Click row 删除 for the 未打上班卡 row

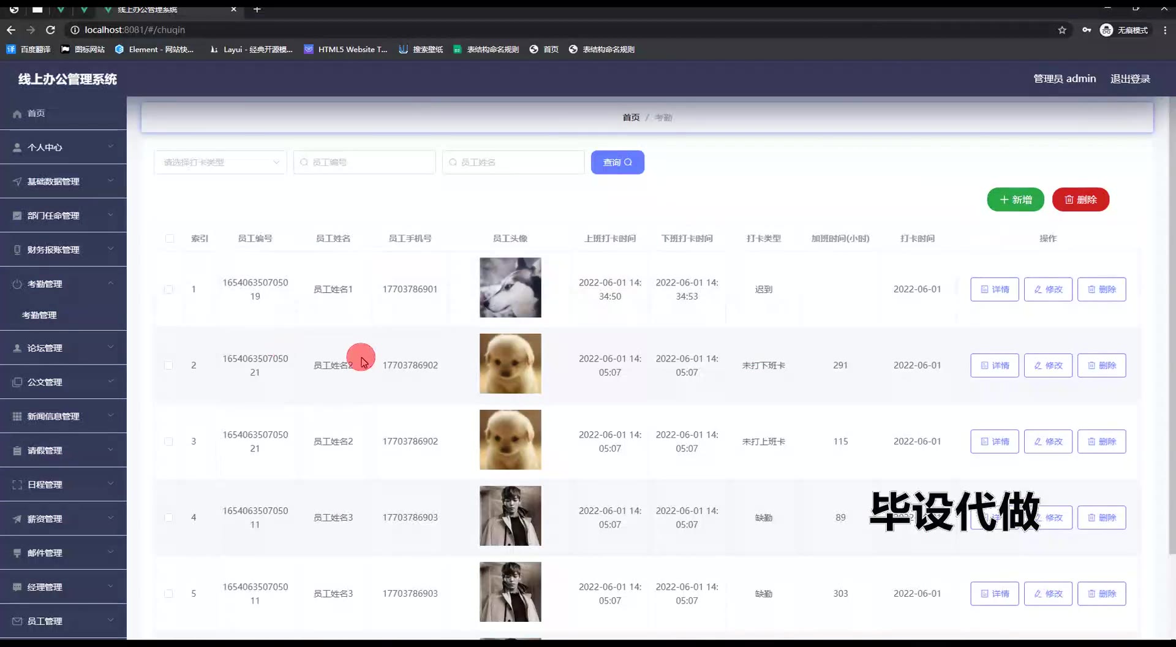[x=1101, y=442]
